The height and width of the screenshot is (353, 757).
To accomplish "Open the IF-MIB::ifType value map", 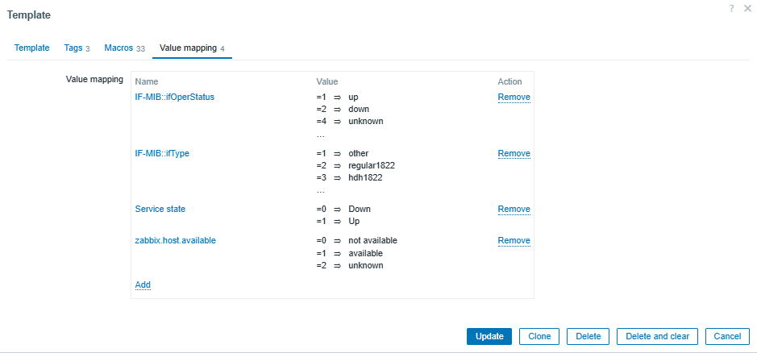I will coord(162,153).
